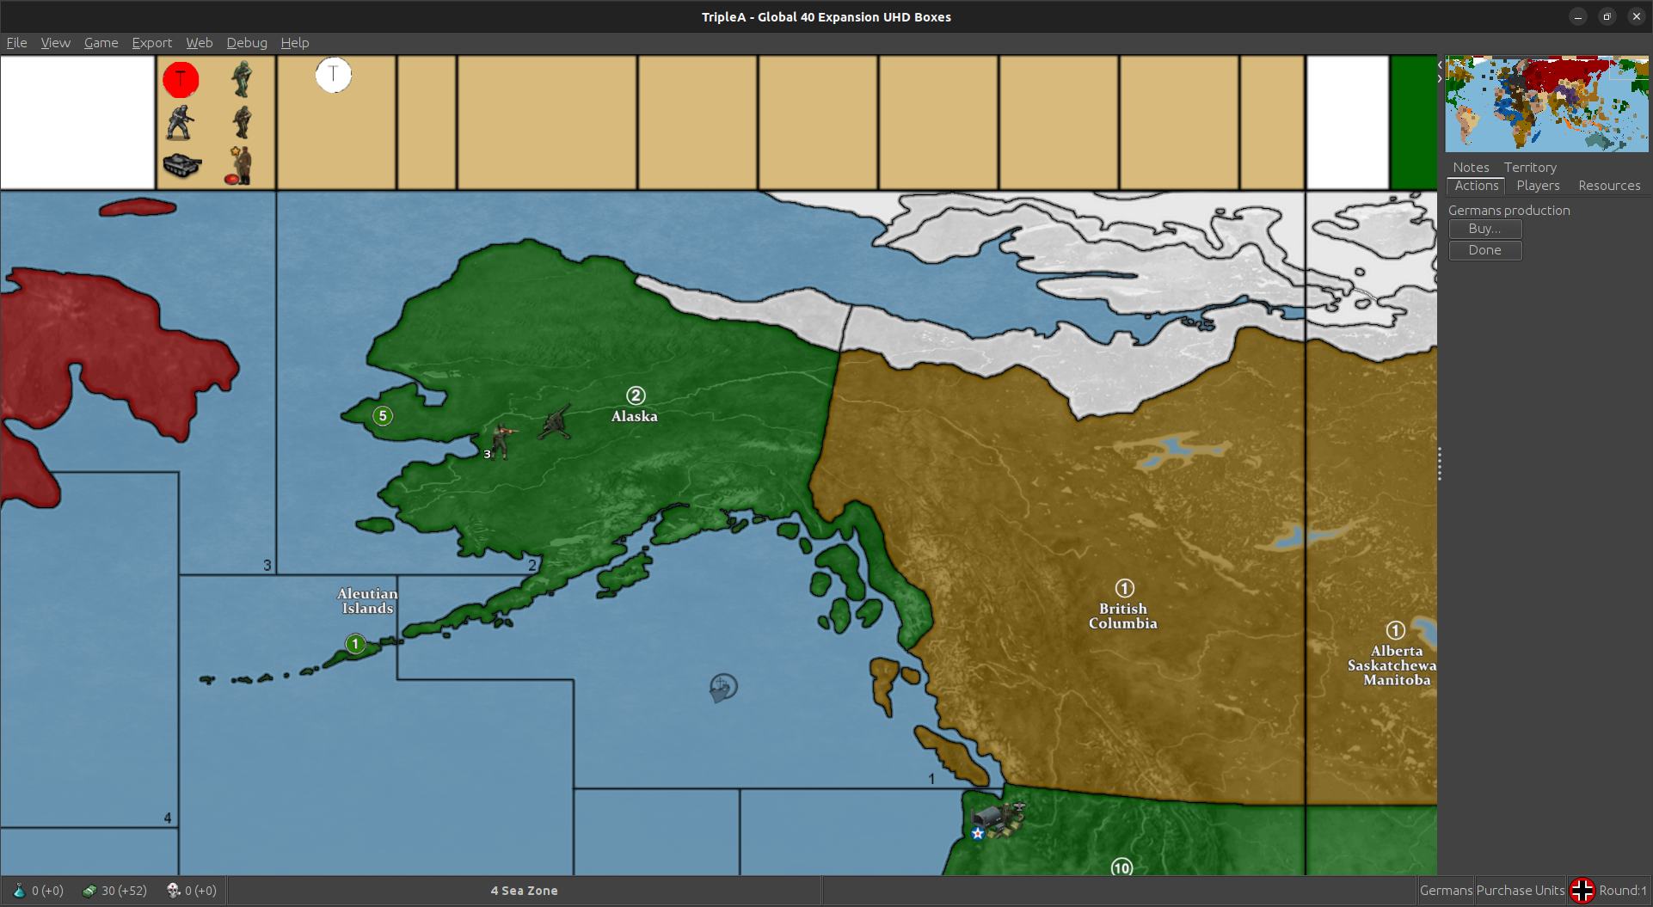The width and height of the screenshot is (1653, 907).
Task: Switch to the Players tab
Action: tap(1538, 186)
